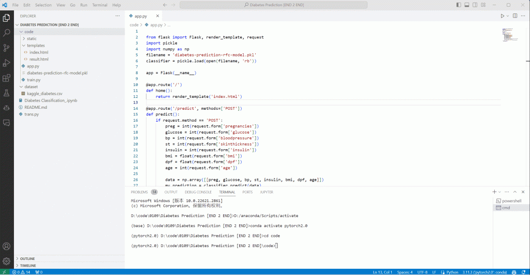Viewport: 530px width, 275px height.
Task: Open the Run and Debug view
Action: (x=6, y=63)
